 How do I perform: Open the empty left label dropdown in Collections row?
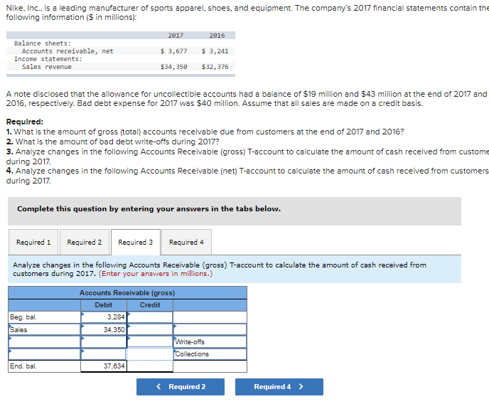pos(45,354)
